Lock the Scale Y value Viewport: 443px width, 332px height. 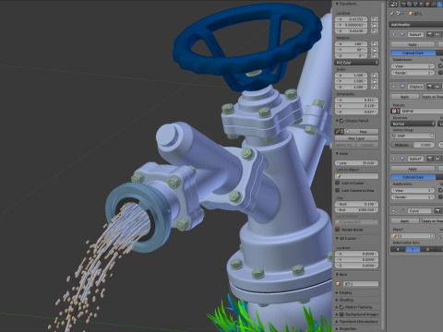pos(375,81)
